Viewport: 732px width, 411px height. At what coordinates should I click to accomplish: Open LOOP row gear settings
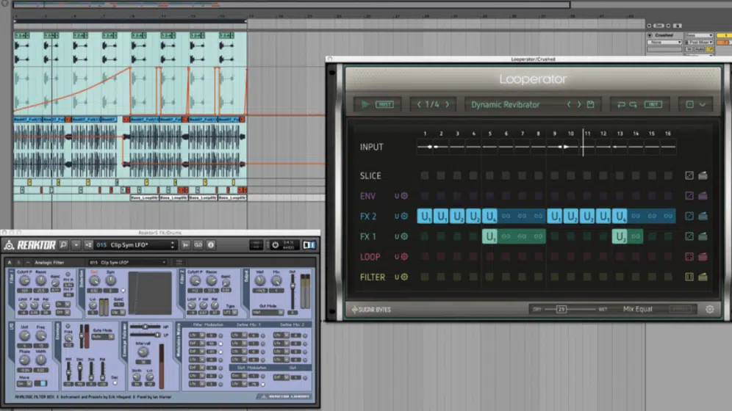tap(404, 256)
